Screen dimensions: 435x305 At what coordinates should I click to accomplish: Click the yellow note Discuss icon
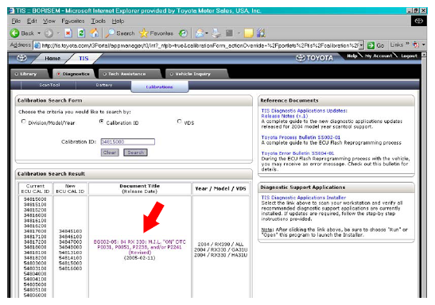pyautogui.click(x=249, y=33)
